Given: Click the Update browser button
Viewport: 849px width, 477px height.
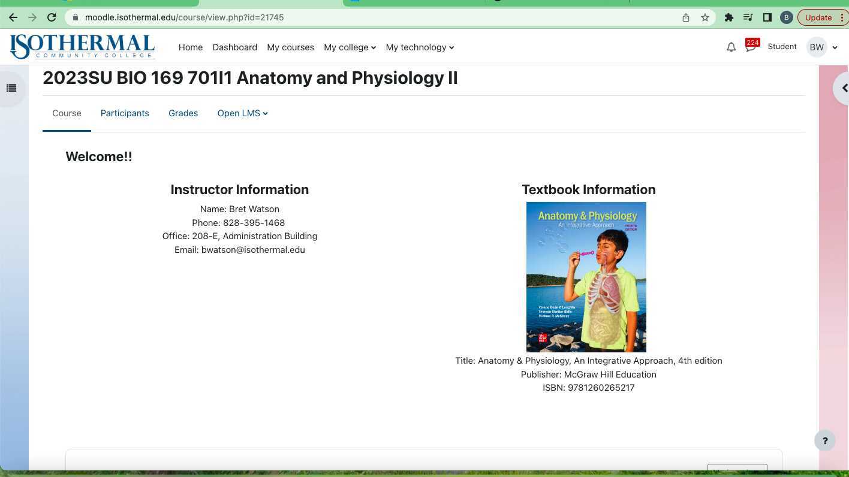Looking at the screenshot, I should [818, 17].
